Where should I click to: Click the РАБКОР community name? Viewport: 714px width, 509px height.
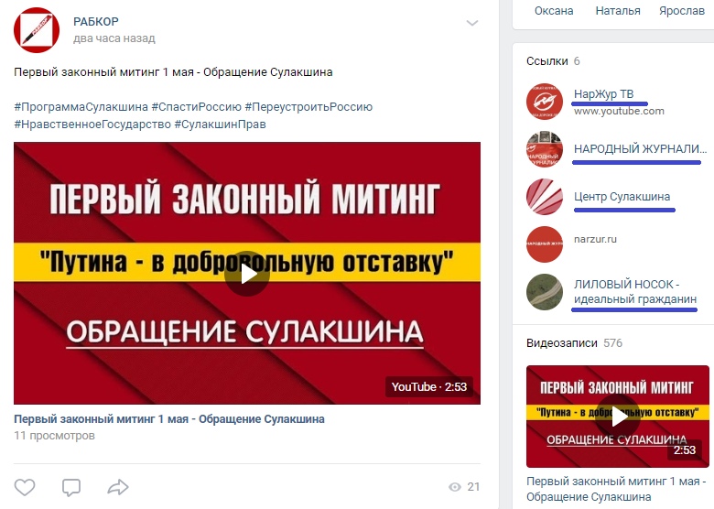(96, 21)
